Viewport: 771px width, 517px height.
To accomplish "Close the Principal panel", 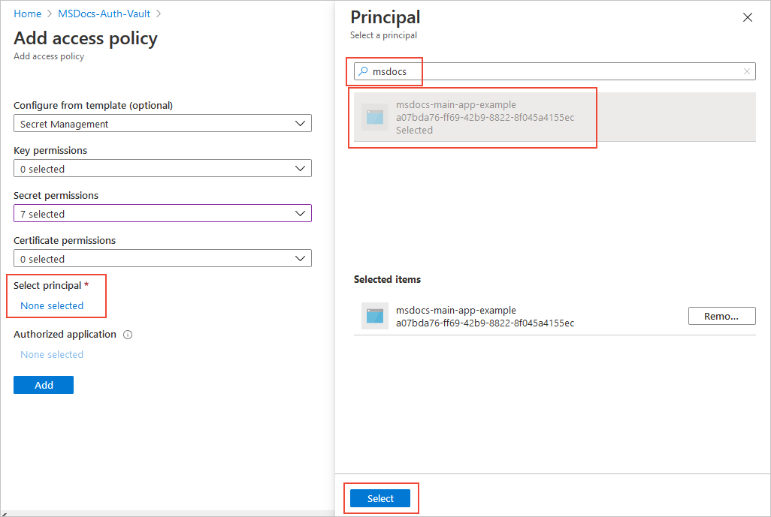I will point(748,17).
